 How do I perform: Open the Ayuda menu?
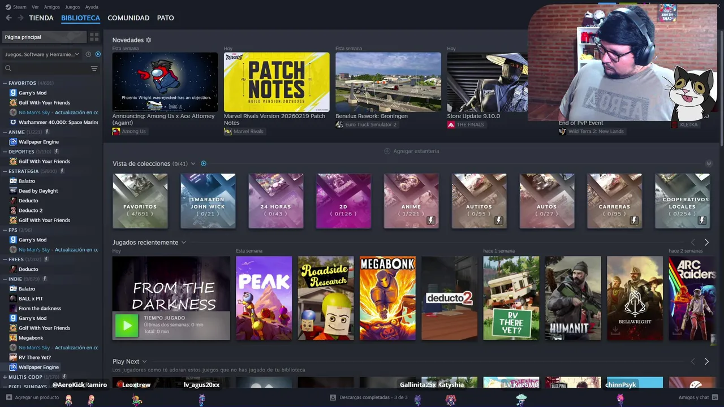pos(92,7)
